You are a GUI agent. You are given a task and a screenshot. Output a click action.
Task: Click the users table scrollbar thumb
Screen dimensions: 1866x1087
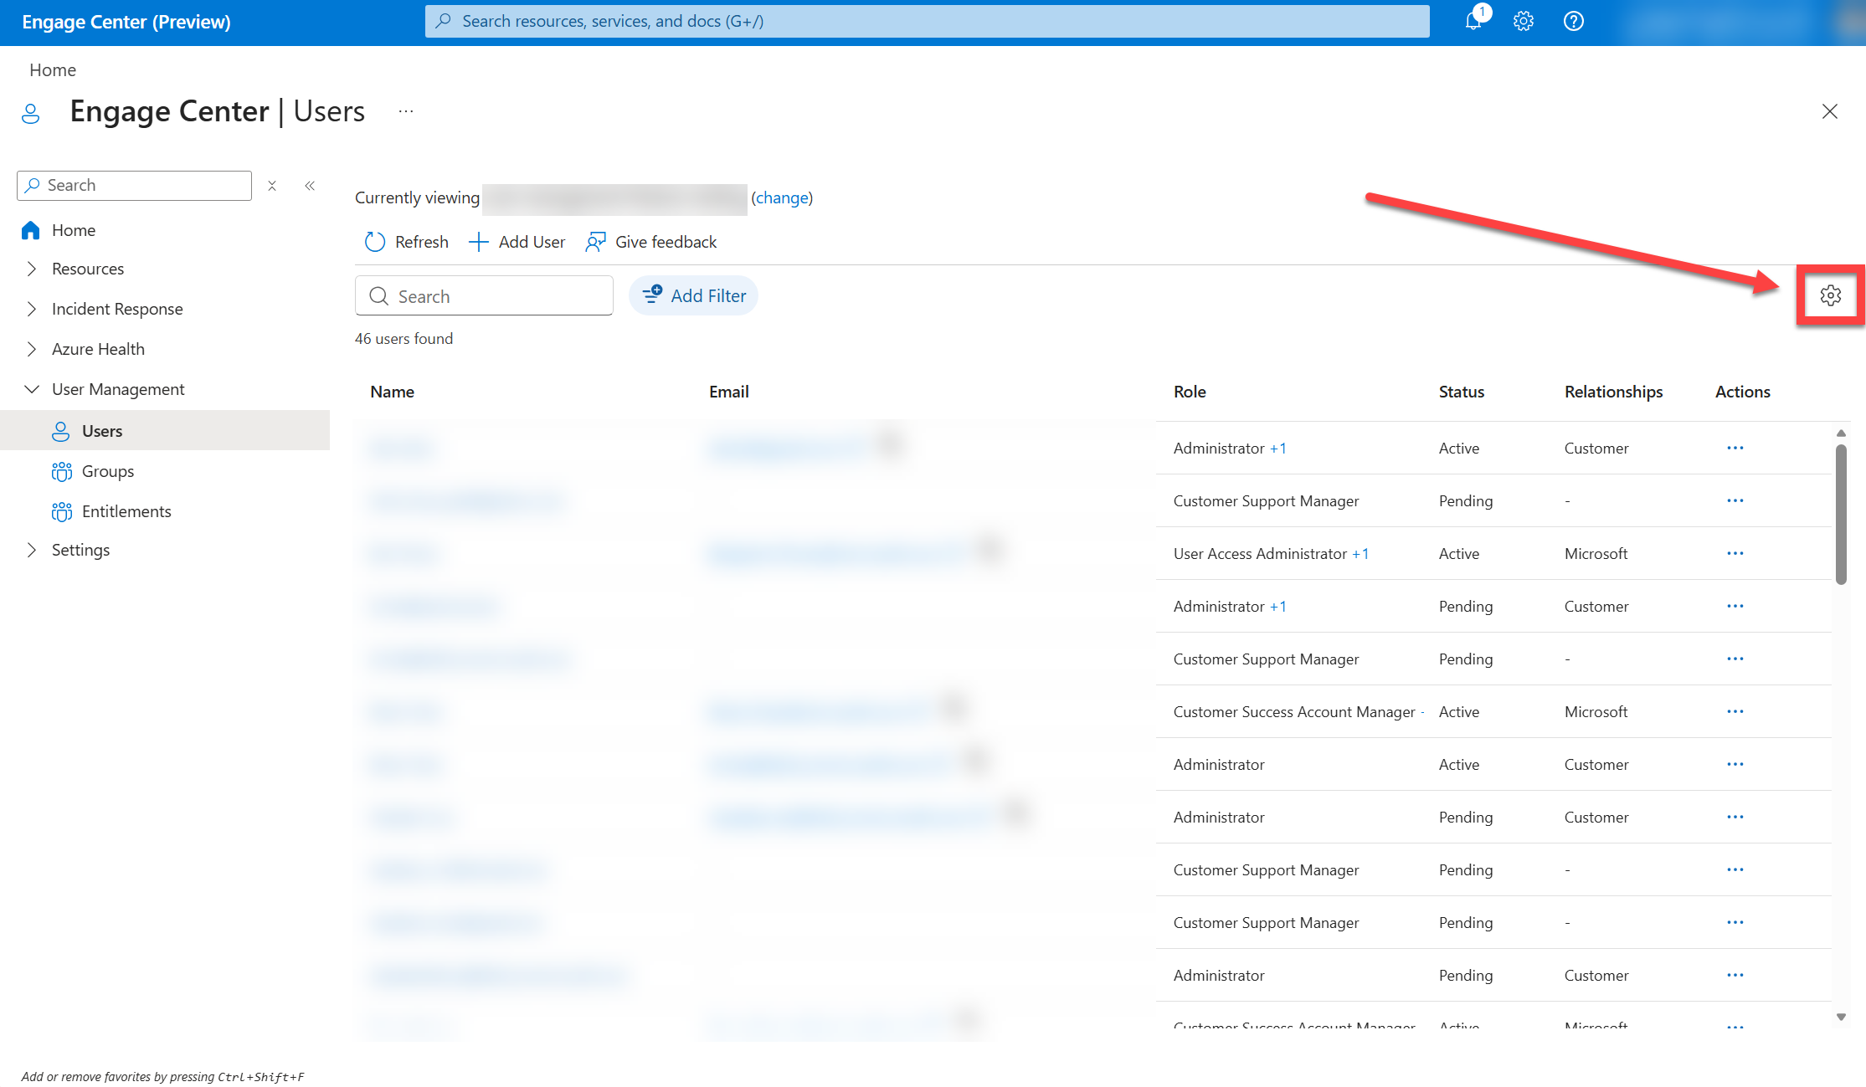pyautogui.click(x=1841, y=515)
